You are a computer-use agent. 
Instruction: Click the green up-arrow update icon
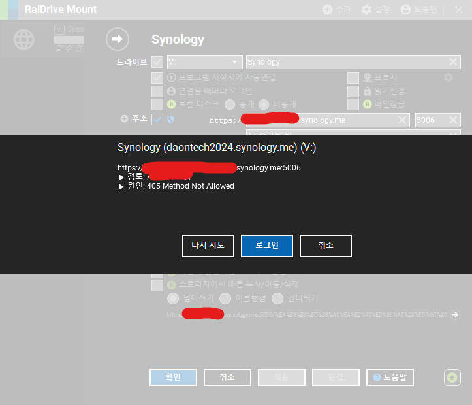[x=452, y=378]
